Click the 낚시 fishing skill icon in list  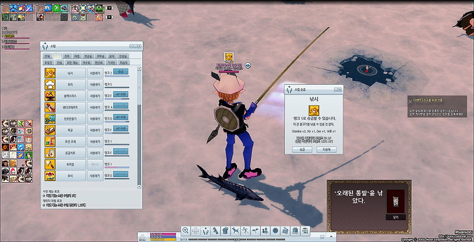click(50, 73)
